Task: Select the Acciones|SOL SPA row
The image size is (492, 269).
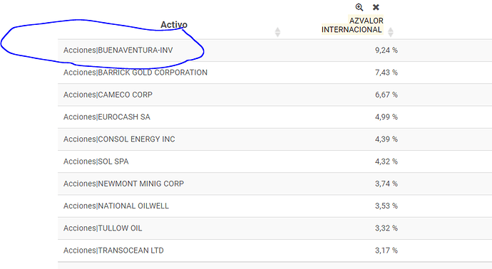Action: tap(275, 162)
